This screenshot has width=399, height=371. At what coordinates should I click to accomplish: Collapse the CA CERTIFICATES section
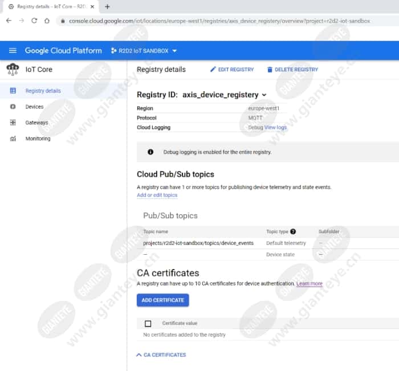click(x=161, y=354)
